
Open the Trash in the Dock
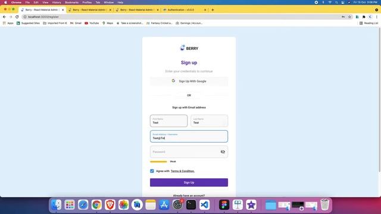click(x=325, y=204)
